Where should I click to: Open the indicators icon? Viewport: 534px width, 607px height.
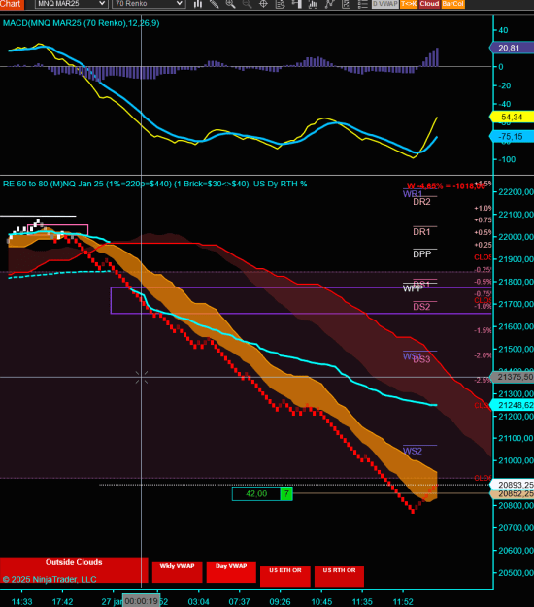point(313,4)
